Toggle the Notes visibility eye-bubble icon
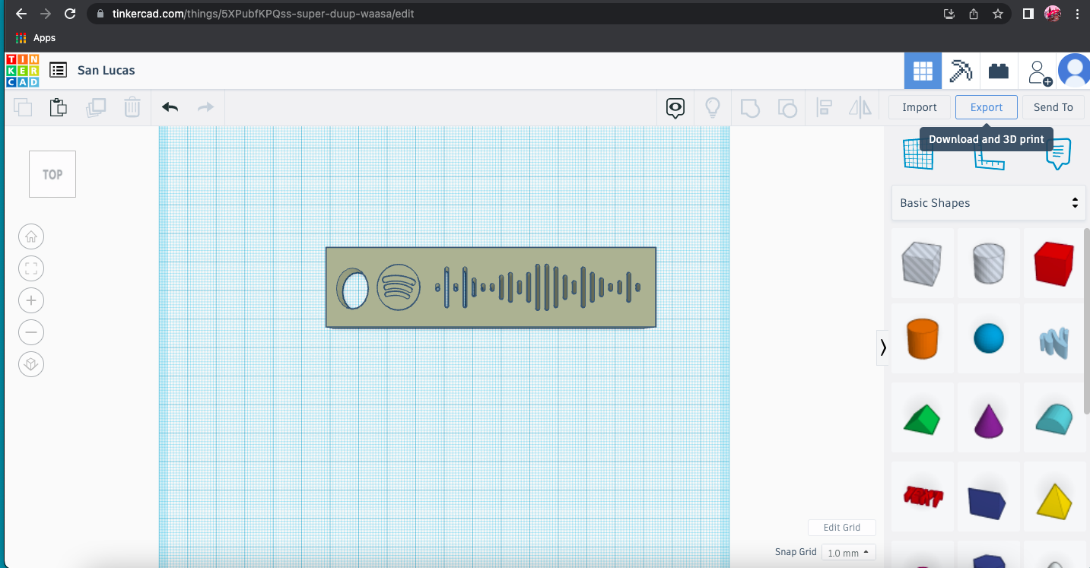The width and height of the screenshot is (1090, 568). tap(675, 108)
